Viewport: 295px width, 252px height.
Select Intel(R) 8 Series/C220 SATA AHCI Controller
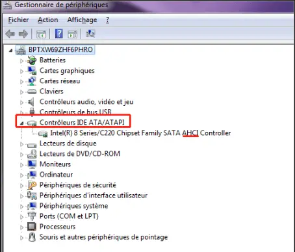[140, 133]
